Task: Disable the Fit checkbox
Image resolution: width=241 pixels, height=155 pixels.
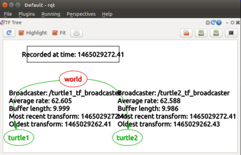Action: click(x=55, y=33)
